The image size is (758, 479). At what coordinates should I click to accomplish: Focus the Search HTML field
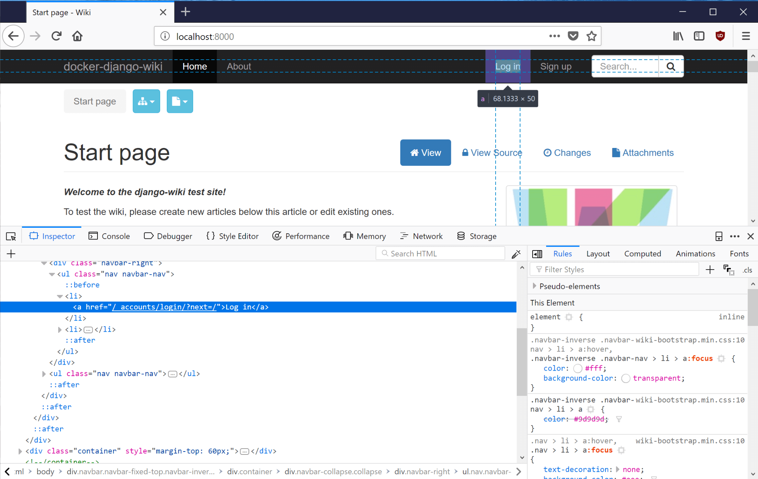(440, 253)
